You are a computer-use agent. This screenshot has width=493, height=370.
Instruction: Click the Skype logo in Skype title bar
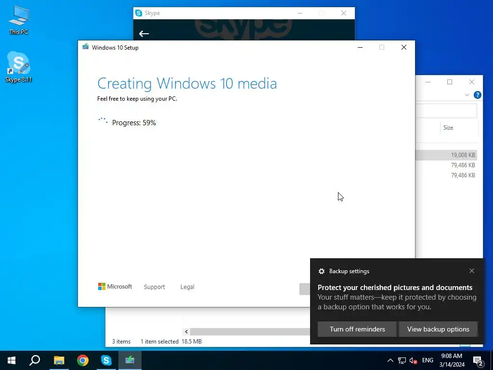click(139, 13)
